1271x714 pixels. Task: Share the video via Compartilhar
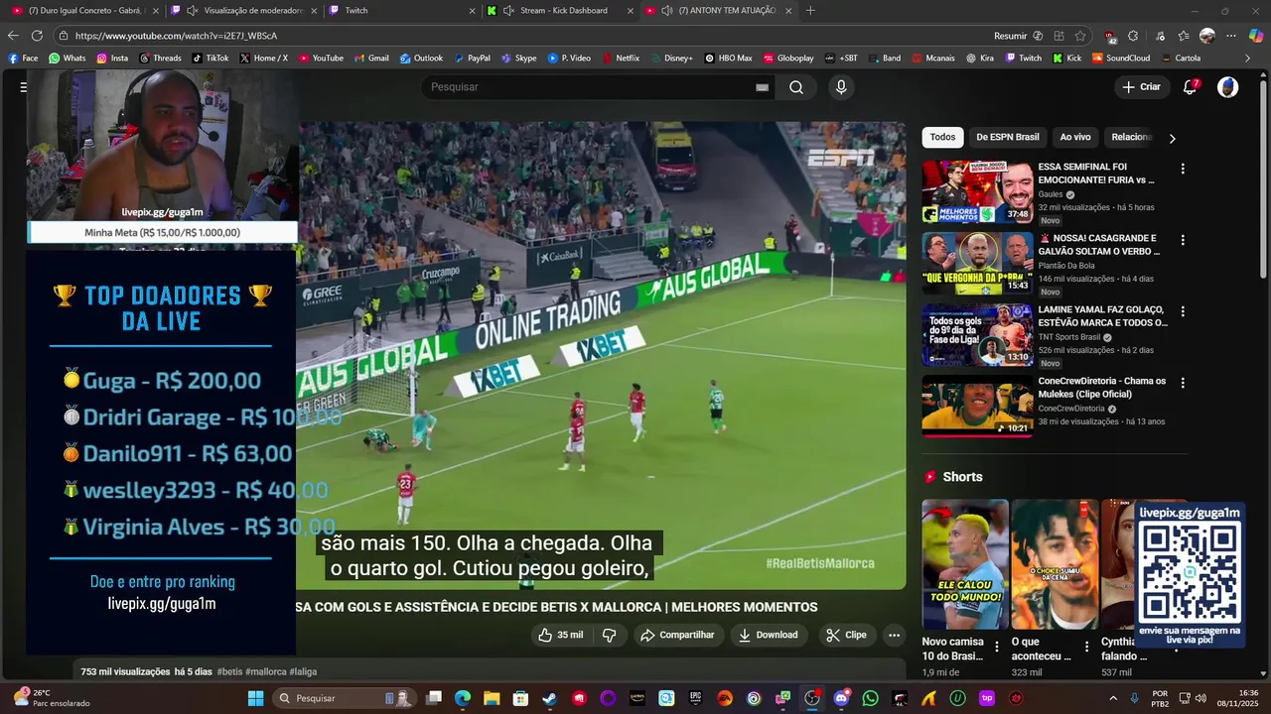(x=677, y=635)
